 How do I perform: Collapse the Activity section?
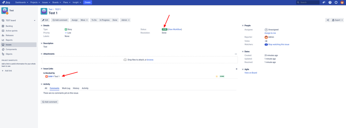tap(42, 84)
